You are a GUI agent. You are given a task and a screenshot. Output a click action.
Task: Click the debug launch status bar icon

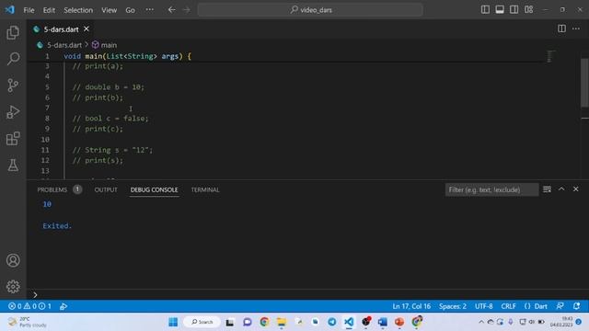[x=64, y=306]
